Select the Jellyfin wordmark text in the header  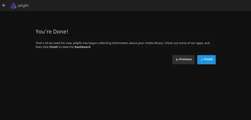pyautogui.click(x=23, y=6)
